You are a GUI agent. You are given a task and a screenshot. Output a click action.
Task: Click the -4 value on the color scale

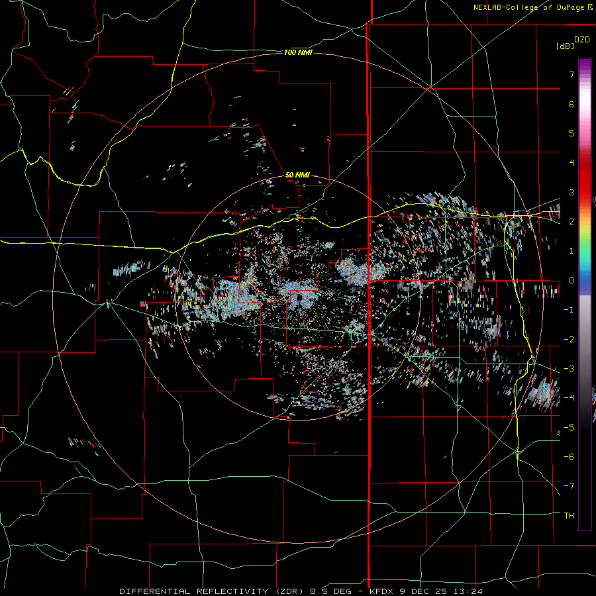[569, 397]
